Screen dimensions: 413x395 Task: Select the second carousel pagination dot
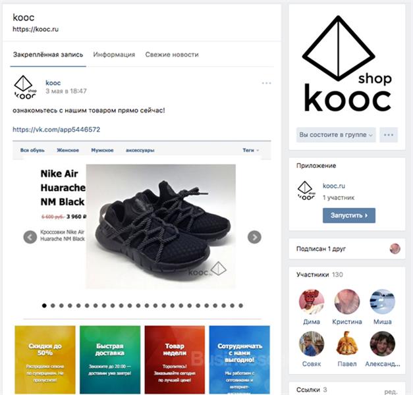click(53, 305)
